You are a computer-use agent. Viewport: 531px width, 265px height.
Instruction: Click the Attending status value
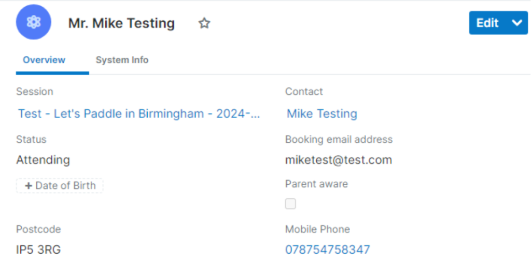tap(43, 160)
